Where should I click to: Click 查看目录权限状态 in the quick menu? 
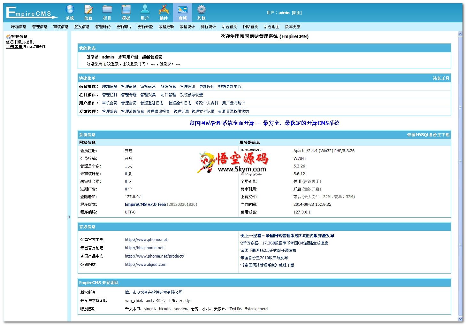[233, 112]
